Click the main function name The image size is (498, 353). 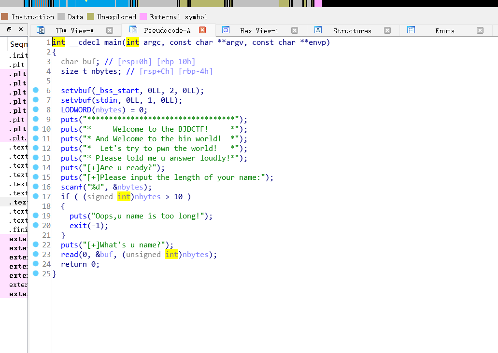pos(113,42)
